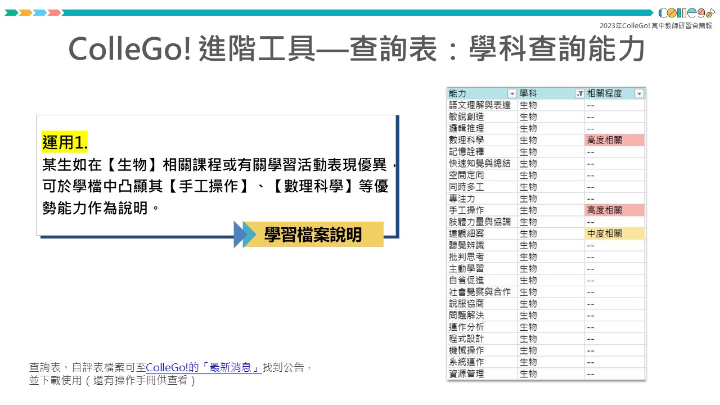
Task: Select the 語文理解與表達 ability cell
Action: pyautogui.click(x=481, y=105)
